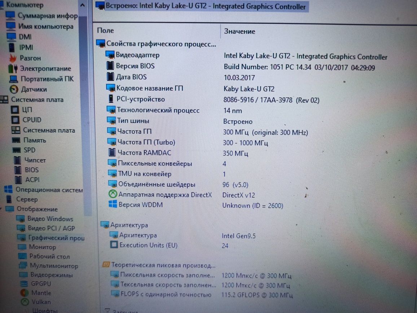The width and height of the screenshot is (417, 313).
Task: Click the Разгон flame icon
Action: point(13,58)
